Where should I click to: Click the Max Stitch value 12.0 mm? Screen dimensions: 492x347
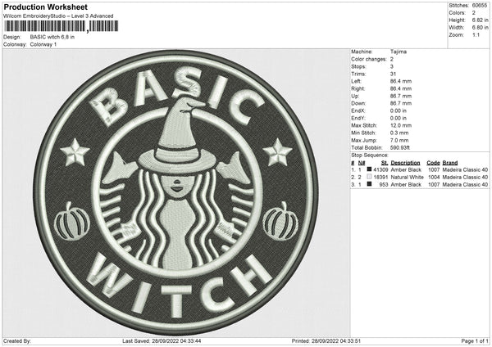[x=401, y=125]
